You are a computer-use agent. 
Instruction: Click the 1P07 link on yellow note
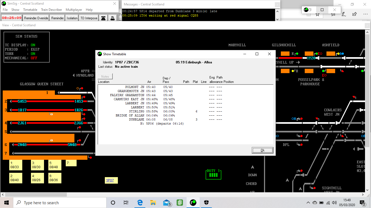coord(110,180)
